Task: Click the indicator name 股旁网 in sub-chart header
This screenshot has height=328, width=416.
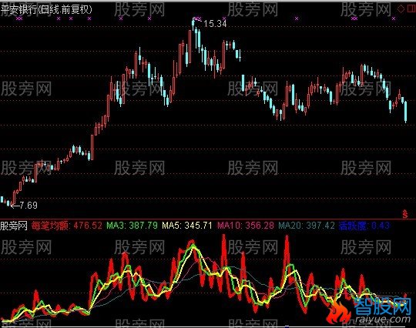Action: tap(14, 226)
